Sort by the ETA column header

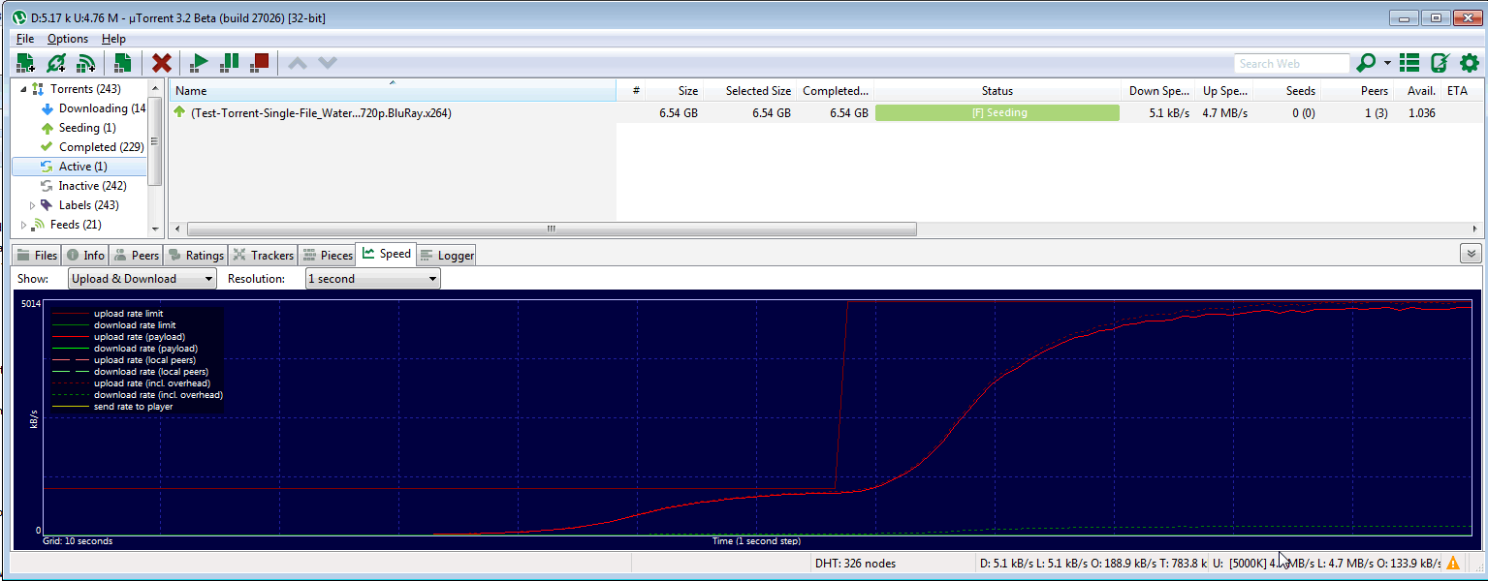tap(1462, 90)
